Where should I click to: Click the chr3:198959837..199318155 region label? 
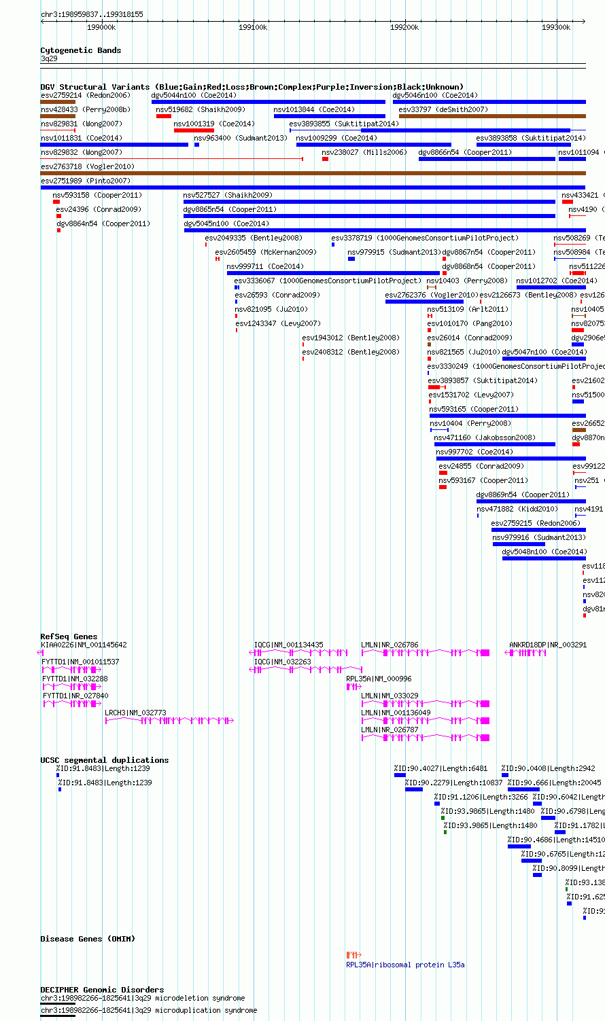pyautogui.click(x=92, y=14)
